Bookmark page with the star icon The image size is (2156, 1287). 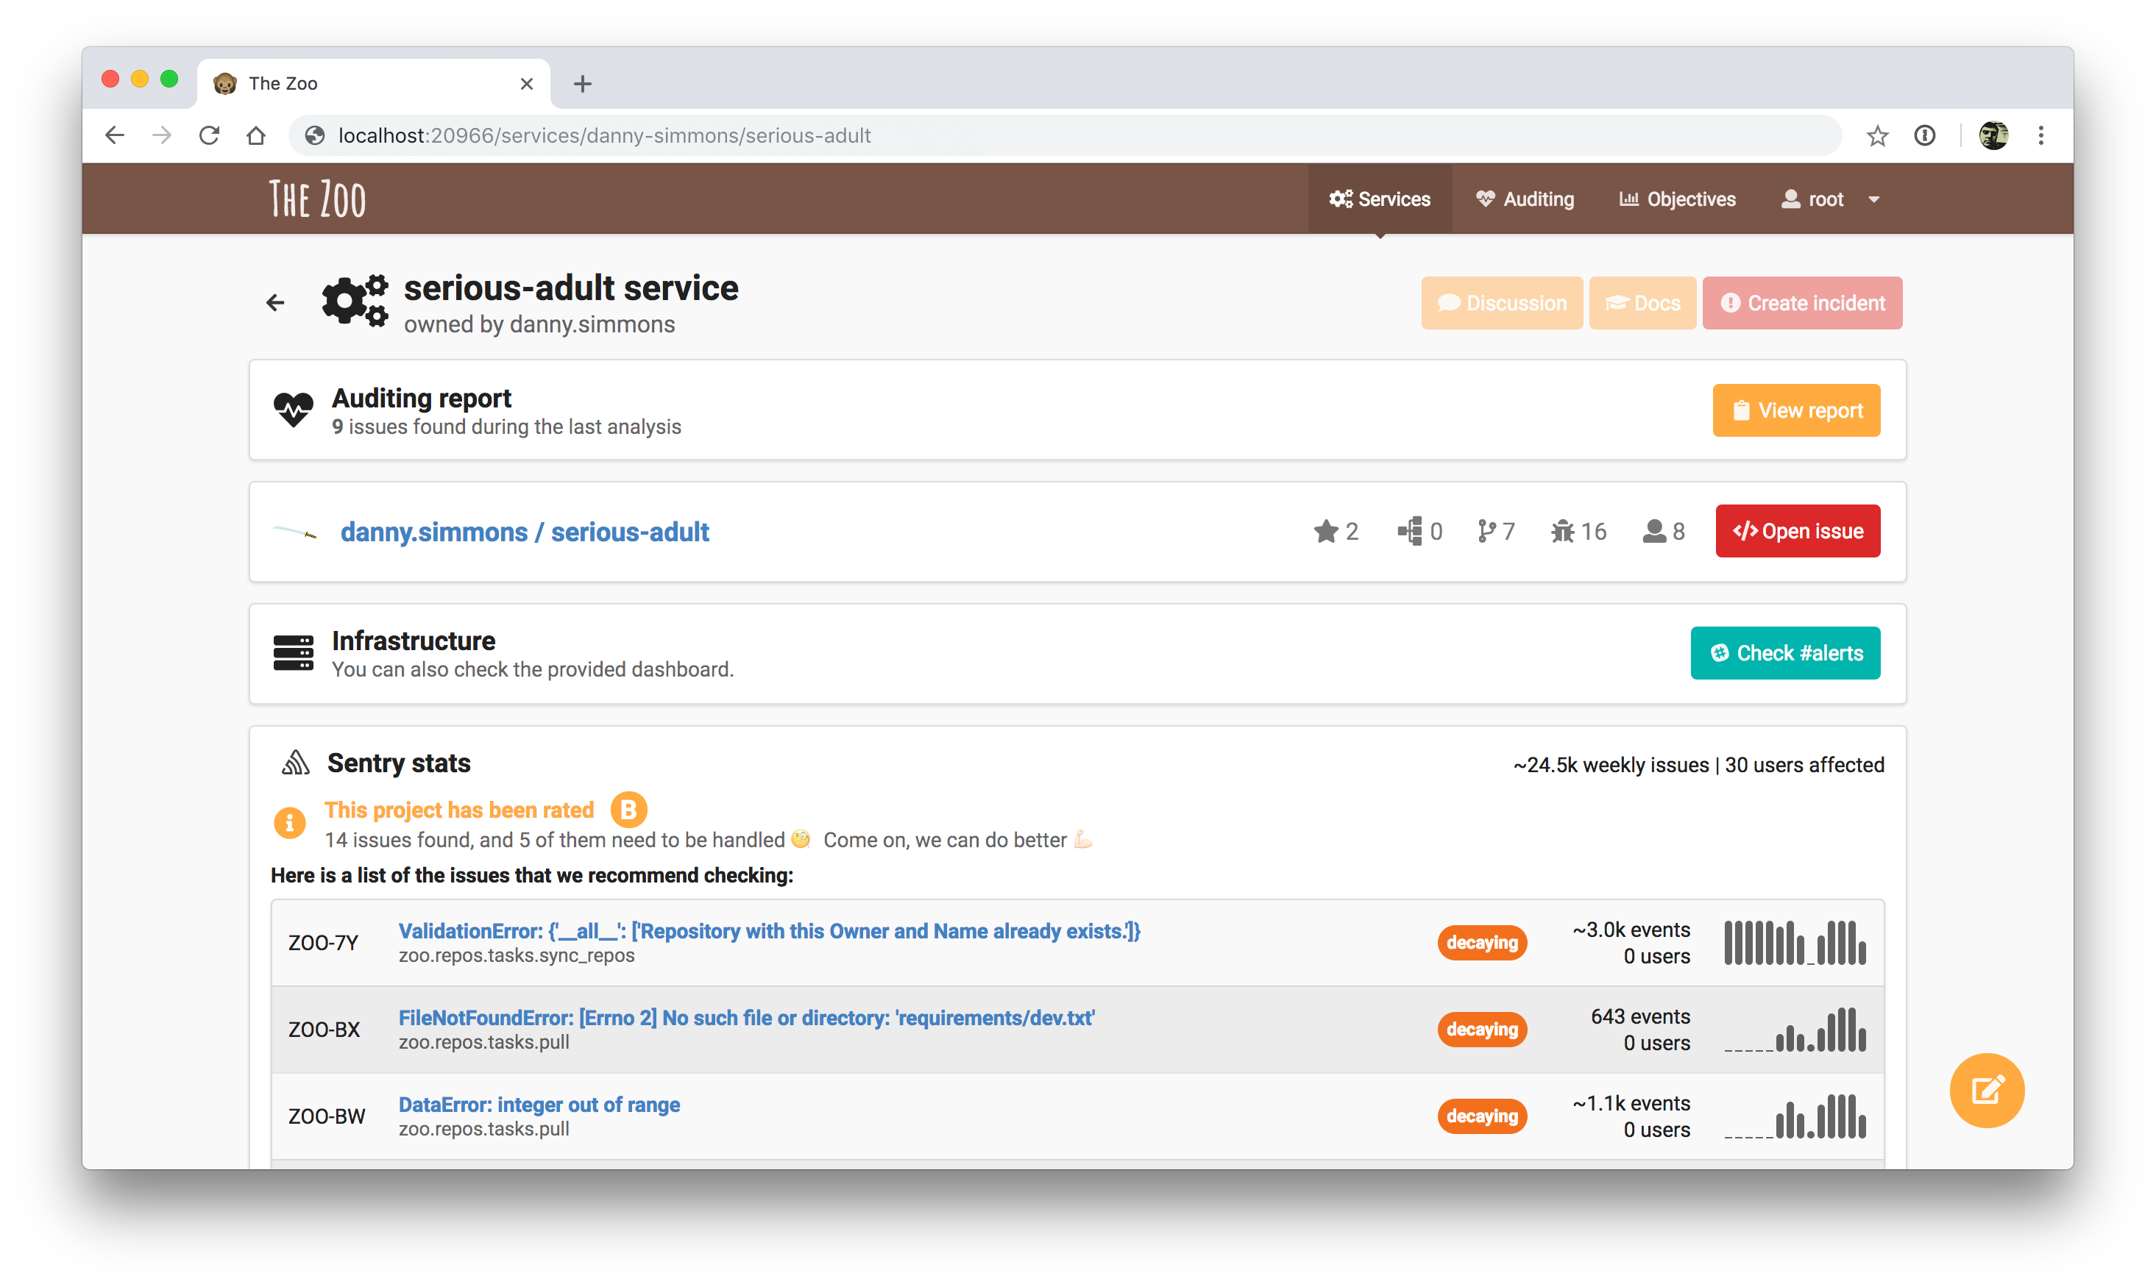click(x=1876, y=136)
